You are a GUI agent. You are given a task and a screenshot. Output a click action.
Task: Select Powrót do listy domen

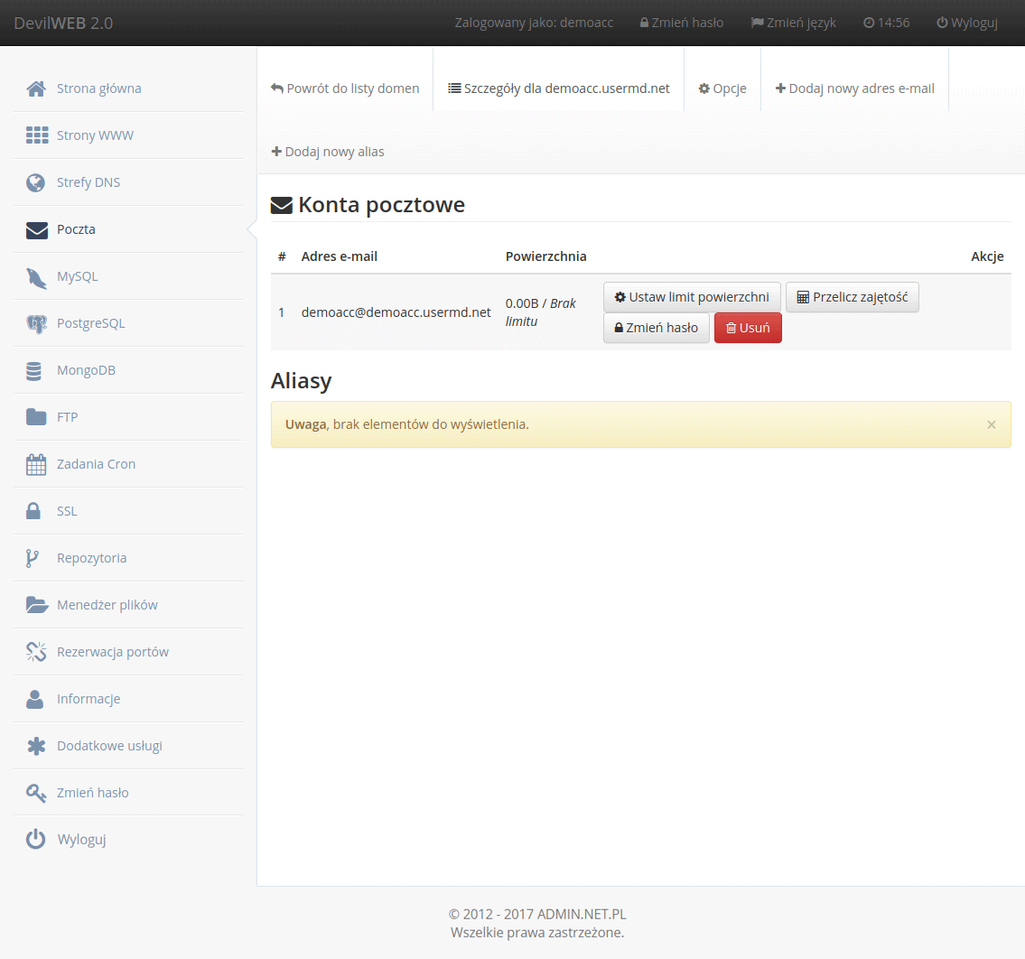click(x=345, y=89)
